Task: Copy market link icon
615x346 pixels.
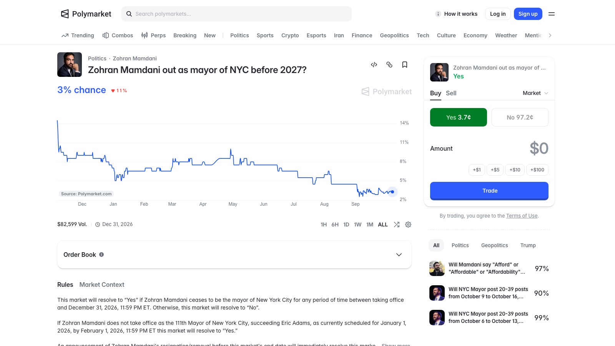Action: [x=389, y=65]
